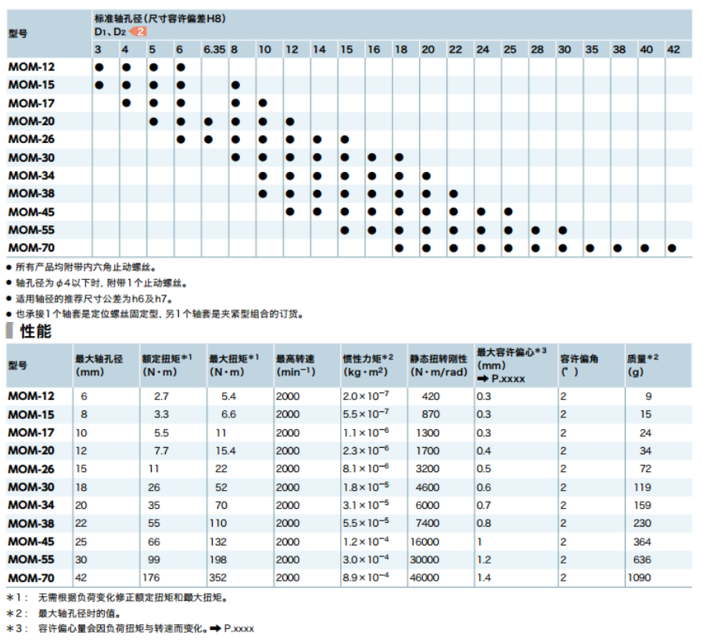This screenshot has width=703, height=640.
Task: Click the 最大扭矩 (N·m) column header
Action: tap(234, 365)
